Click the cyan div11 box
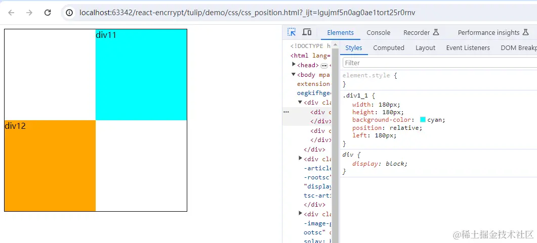537x243 pixels. [x=141, y=74]
